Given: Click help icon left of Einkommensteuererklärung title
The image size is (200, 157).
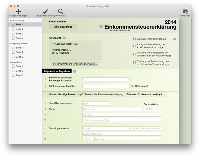Looking at the screenshot, I should coord(101,27).
